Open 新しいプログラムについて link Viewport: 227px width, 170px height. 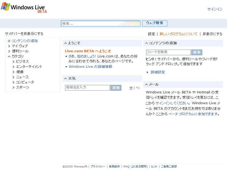pos(178,34)
